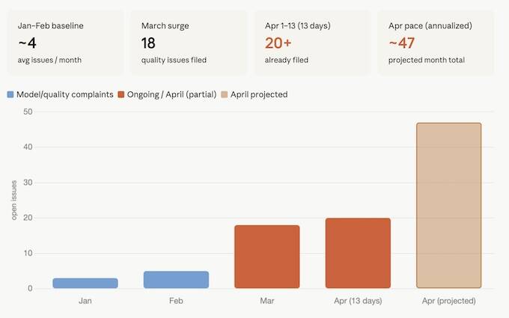The image size is (509, 318).
Task: Click the "open issues" y-axis title
Action: click(x=14, y=200)
